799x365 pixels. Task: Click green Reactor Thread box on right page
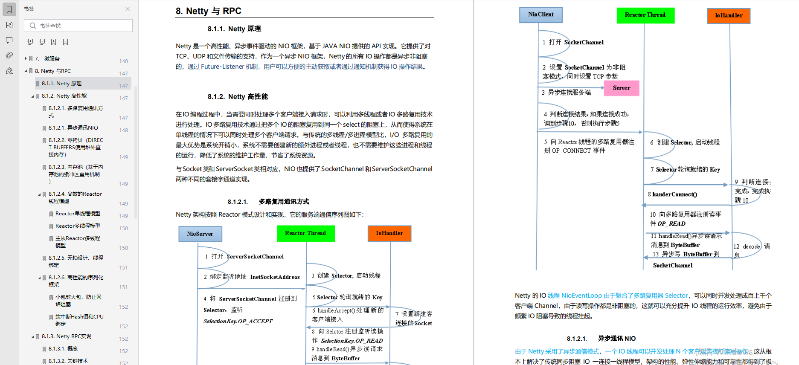pyautogui.click(x=645, y=15)
